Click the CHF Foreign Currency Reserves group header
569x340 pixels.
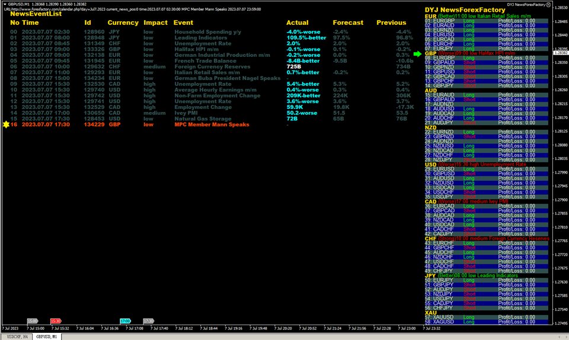pyautogui.click(x=487, y=239)
